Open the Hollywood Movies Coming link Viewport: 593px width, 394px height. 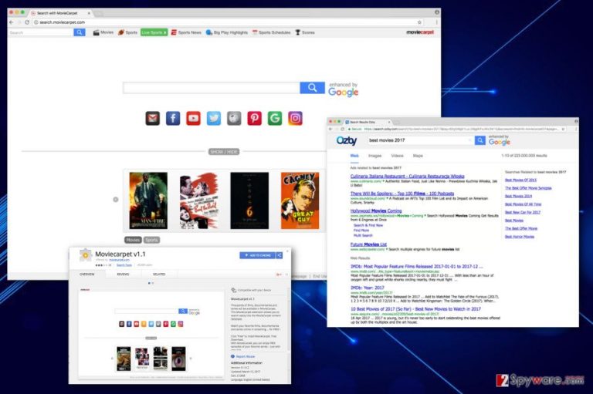point(376,210)
